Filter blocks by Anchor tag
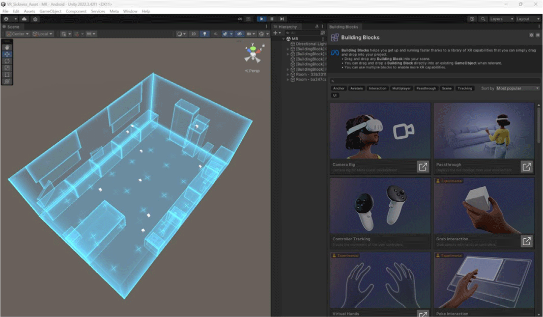 click(339, 88)
